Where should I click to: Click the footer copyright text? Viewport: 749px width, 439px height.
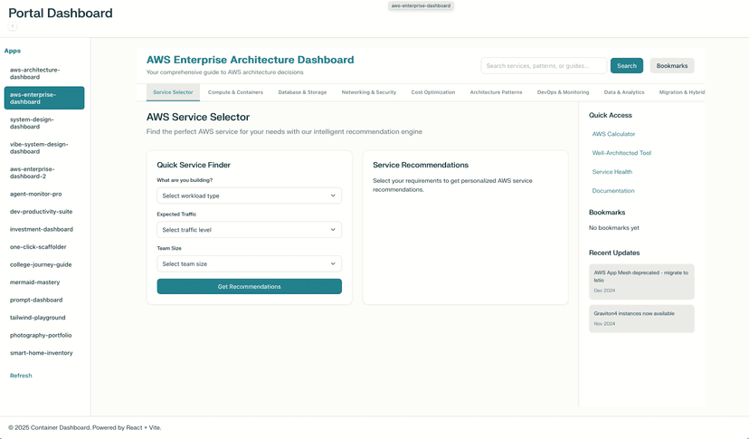tap(85, 427)
